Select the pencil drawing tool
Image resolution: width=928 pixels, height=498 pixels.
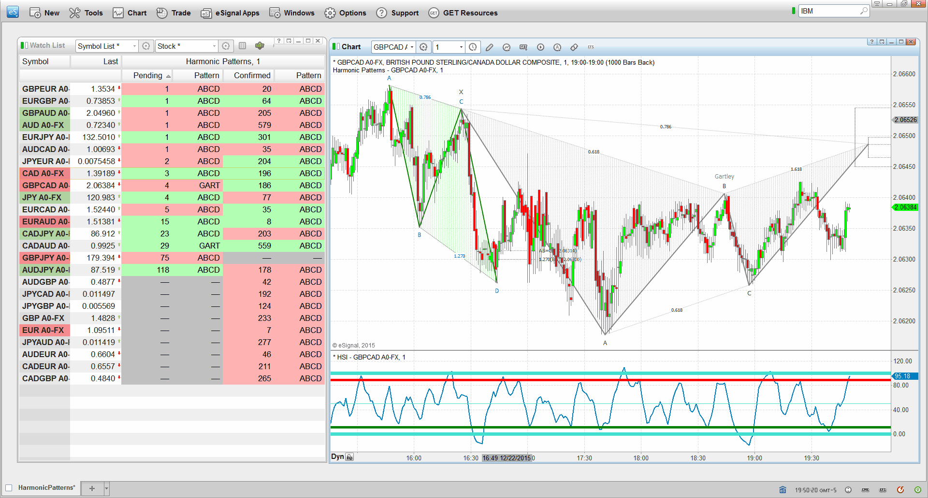click(490, 47)
